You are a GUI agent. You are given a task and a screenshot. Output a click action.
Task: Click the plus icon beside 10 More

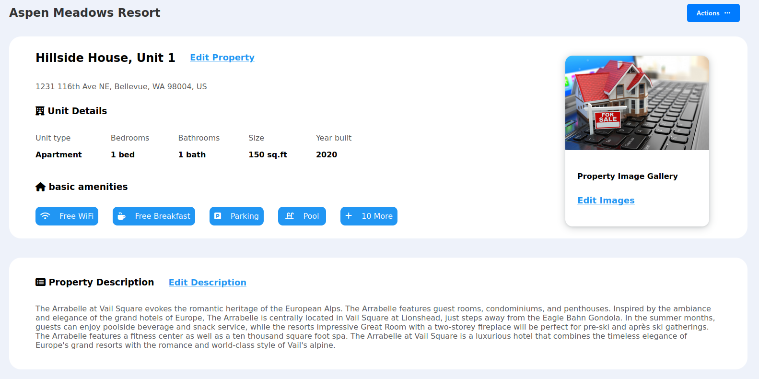(349, 216)
